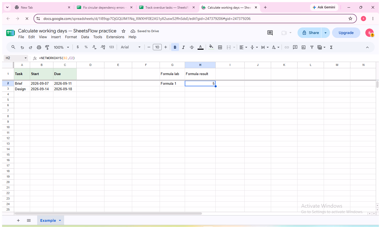Activate the paint format tool
This screenshot has height=227, width=381.
point(47,47)
